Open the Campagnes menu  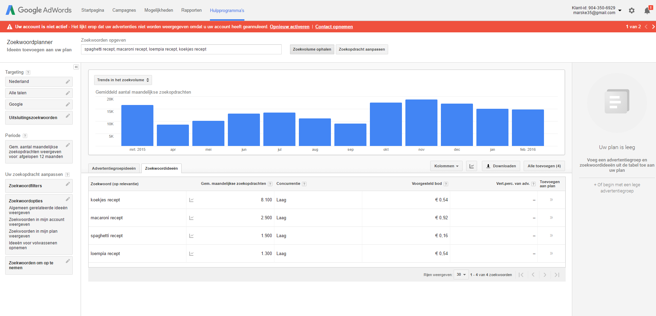[x=124, y=10]
